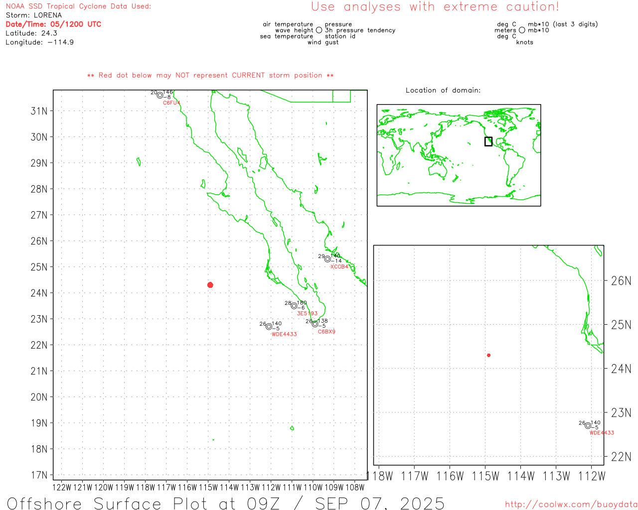The height and width of the screenshot is (510, 638).
Task: Click the 'Location of domain:' caption
Action: point(443,90)
